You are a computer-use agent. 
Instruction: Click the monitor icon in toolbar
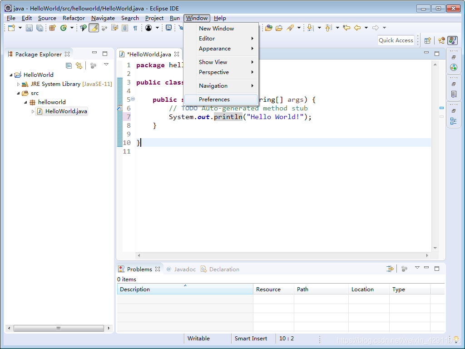[x=169, y=28]
